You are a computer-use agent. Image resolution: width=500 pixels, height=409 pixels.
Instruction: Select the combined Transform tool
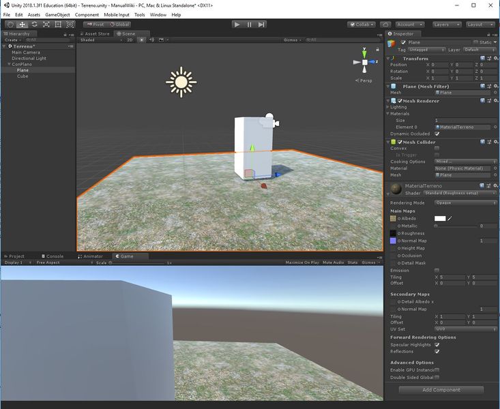(70, 25)
